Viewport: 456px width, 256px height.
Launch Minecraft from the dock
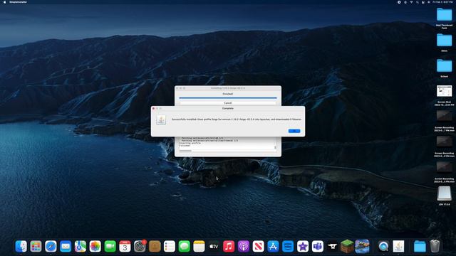tap(347, 247)
